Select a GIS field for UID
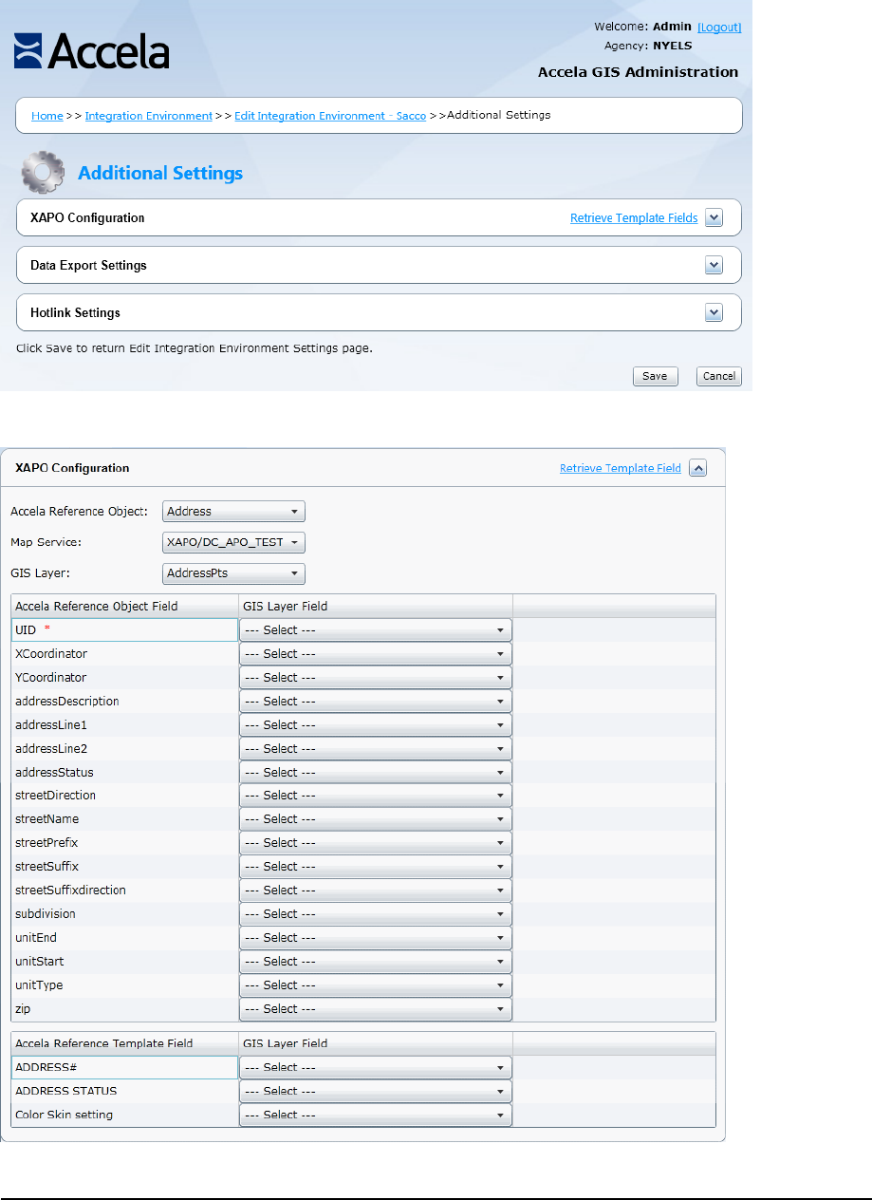This screenshot has height=1200, width=872. pyautogui.click(x=375, y=630)
